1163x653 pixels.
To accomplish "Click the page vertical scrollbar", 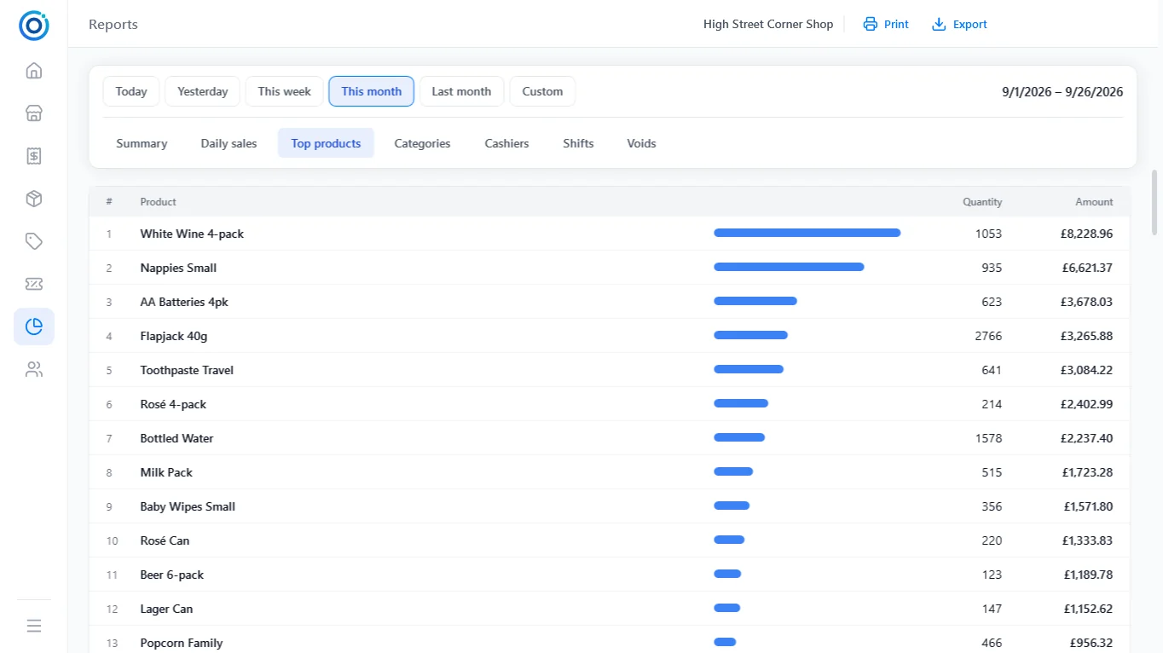I will click(1155, 202).
